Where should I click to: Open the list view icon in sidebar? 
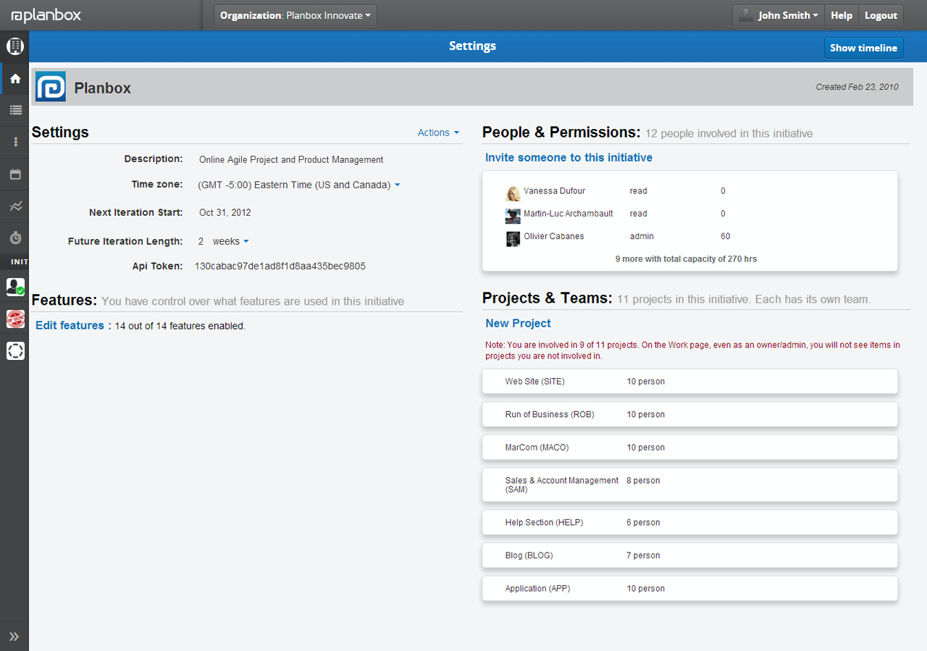click(x=15, y=110)
